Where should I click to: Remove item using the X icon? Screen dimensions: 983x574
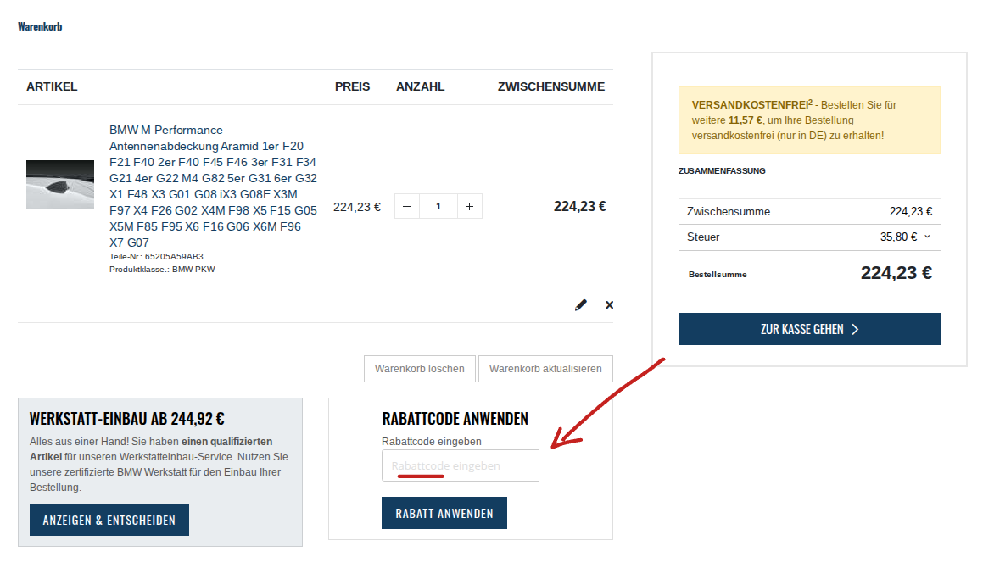pyautogui.click(x=609, y=305)
